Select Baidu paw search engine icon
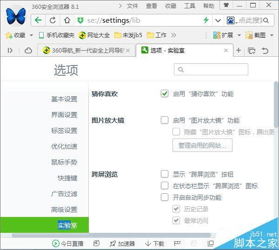The image size is (279, 250). [x=231, y=20]
